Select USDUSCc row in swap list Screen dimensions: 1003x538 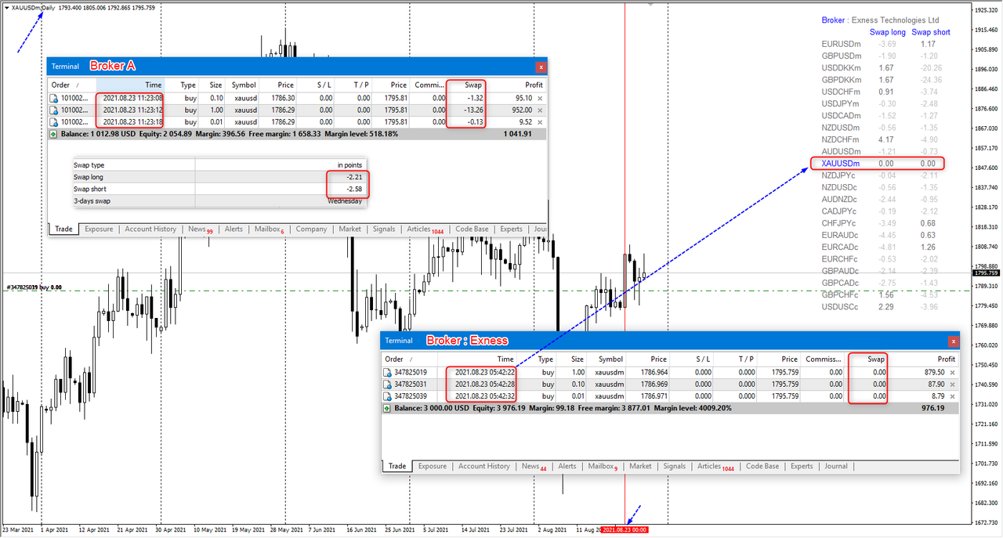(x=878, y=306)
